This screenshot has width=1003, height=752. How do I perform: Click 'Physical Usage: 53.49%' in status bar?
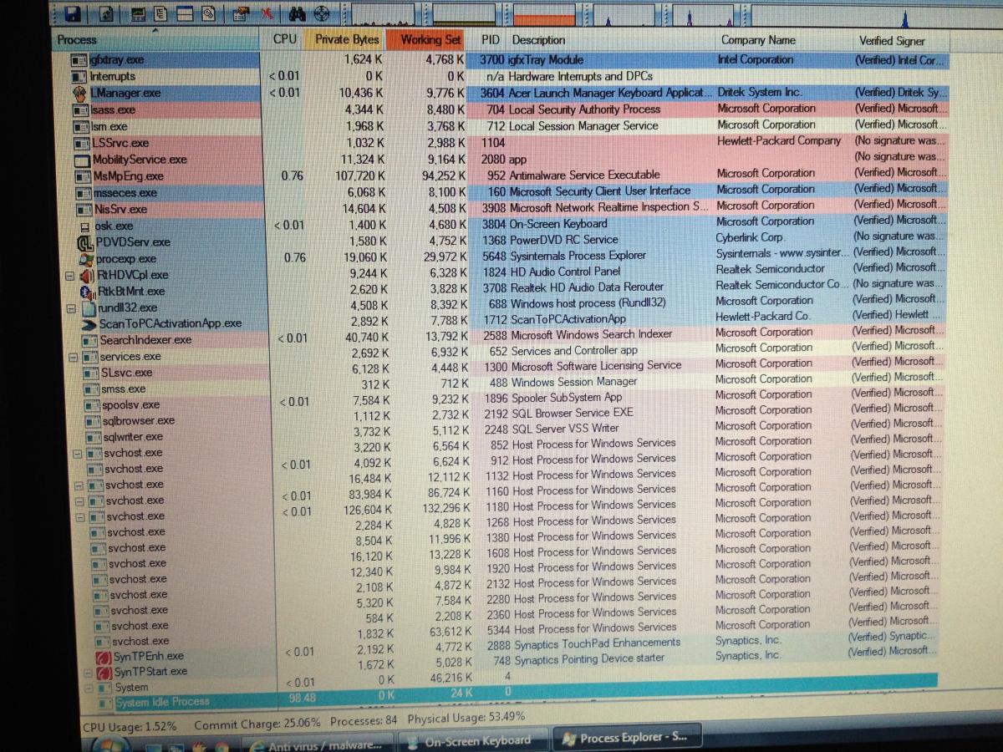click(x=466, y=719)
